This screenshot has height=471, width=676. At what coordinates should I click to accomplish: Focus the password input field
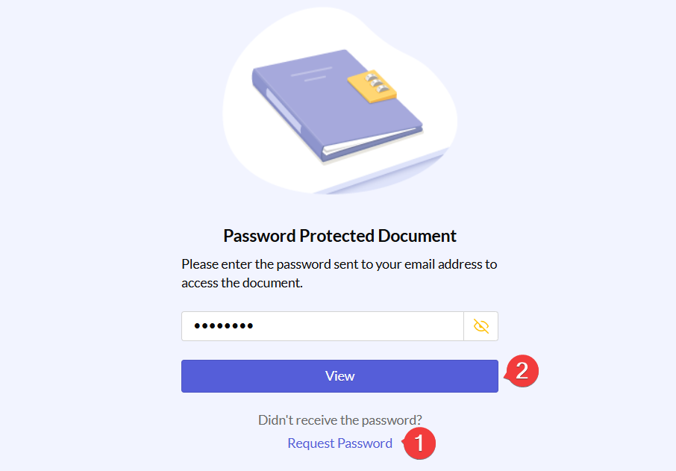pyautogui.click(x=322, y=326)
